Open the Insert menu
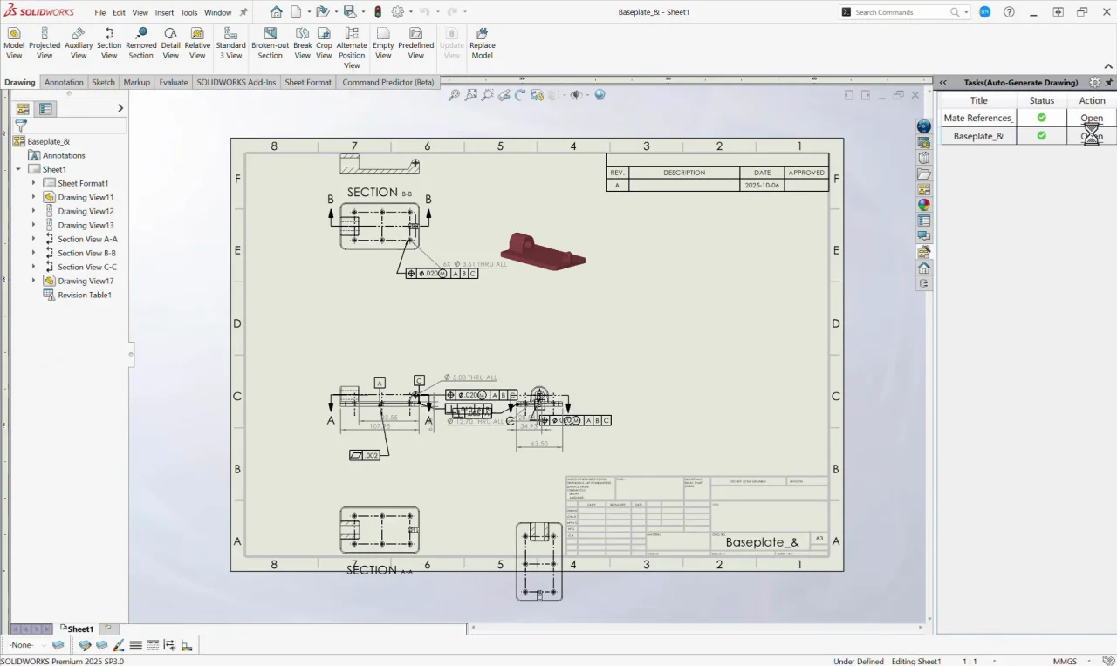This screenshot has width=1117, height=666. click(164, 12)
